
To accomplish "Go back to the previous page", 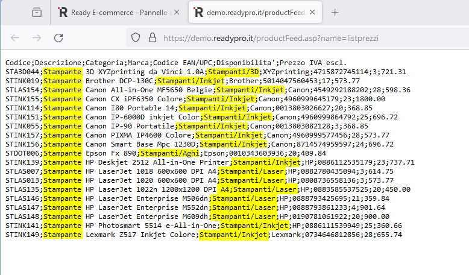I will pos(15,38).
